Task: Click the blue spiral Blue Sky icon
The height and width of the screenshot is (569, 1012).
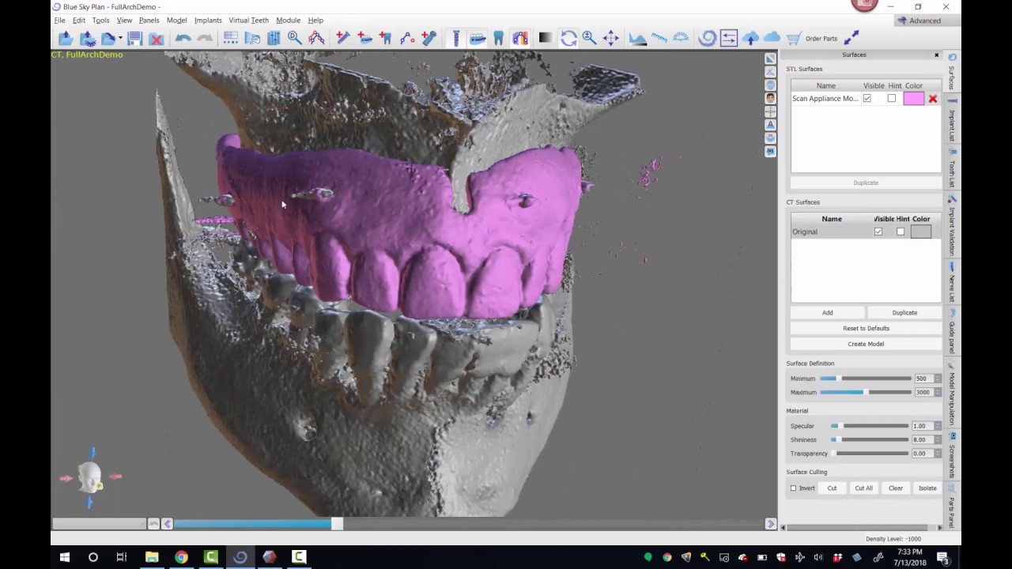Action: [x=707, y=38]
